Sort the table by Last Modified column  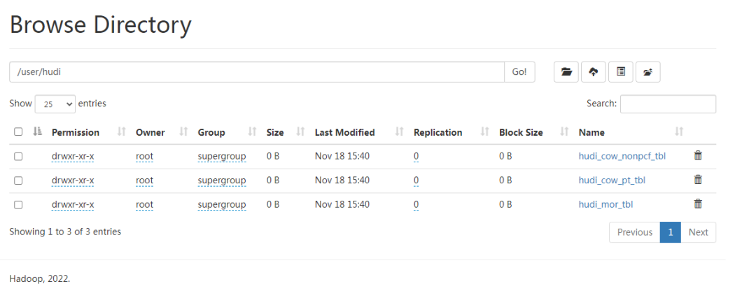[344, 132]
